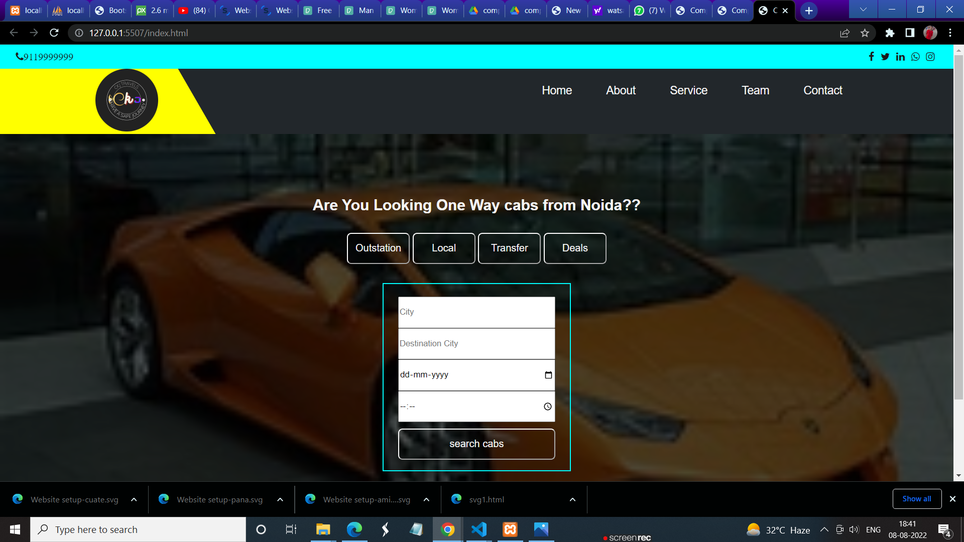Image resolution: width=964 pixels, height=542 pixels.
Task: Open the Twitter social icon
Action: pyautogui.click(x=885, y=57)
